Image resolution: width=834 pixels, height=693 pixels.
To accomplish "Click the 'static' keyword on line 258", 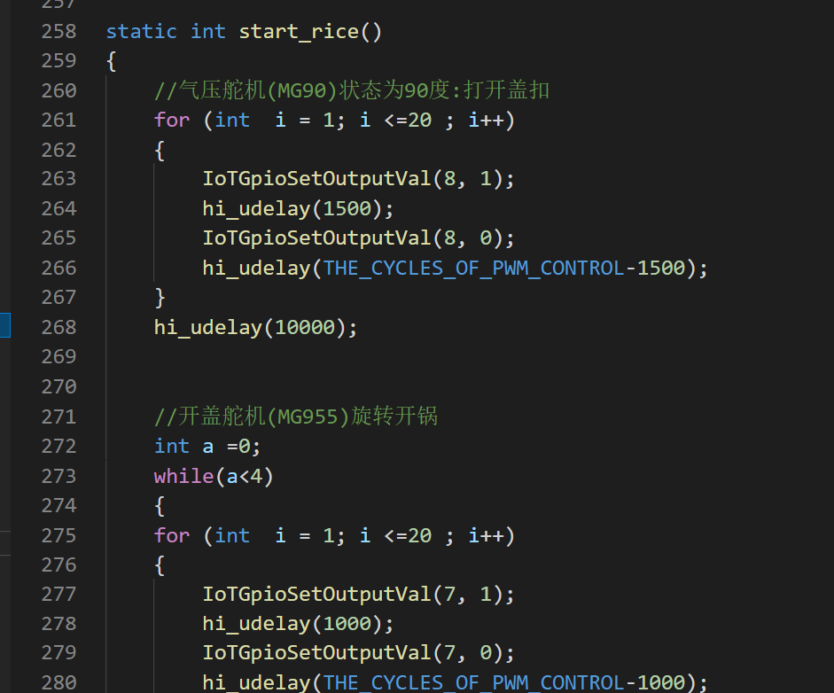I will [x=142, y=31].
